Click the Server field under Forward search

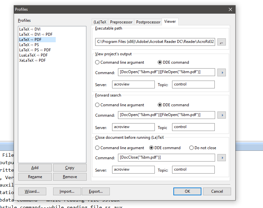click(133, 127)
